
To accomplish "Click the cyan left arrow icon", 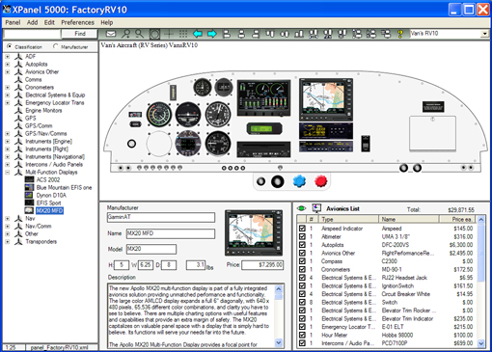I will [198, 34].
